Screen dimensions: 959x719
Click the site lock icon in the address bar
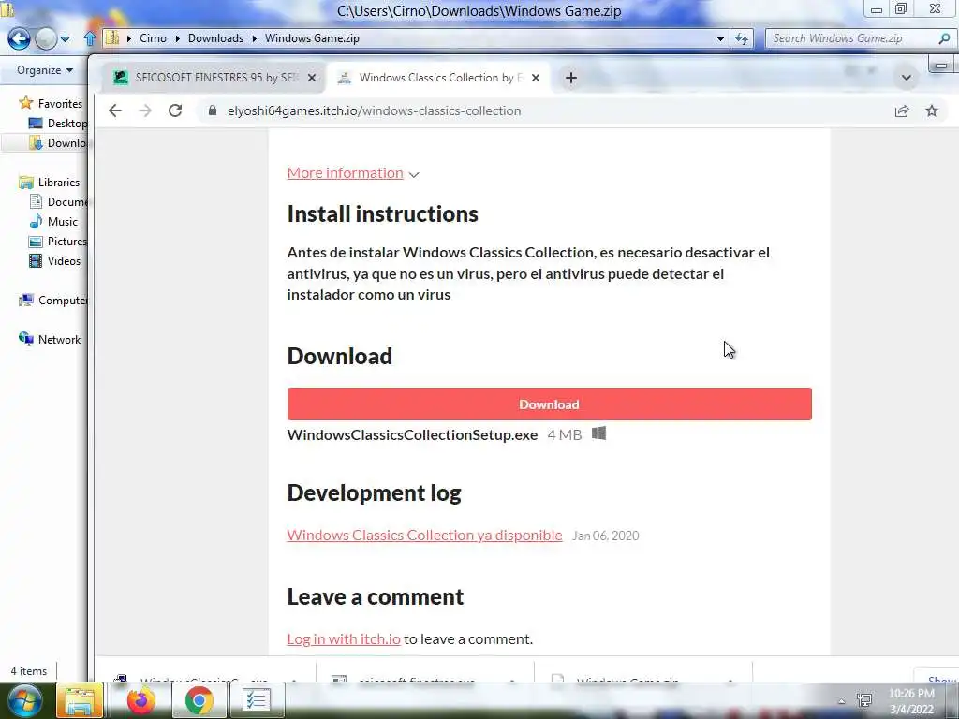point(213,110)
